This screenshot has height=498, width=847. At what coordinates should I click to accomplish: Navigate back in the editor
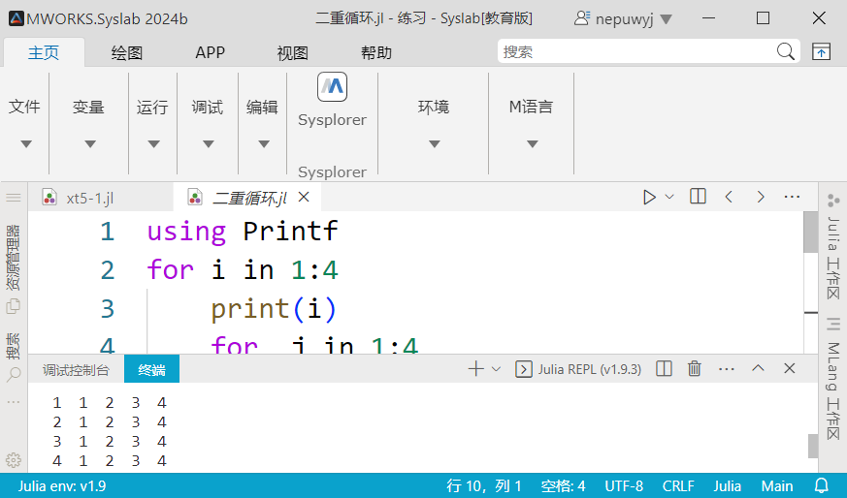pos(729,197)
